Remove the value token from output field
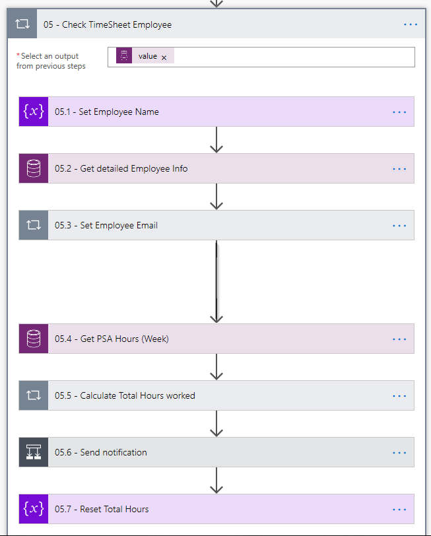This screenshot has height=536, width=431. [x=164, y=57]
